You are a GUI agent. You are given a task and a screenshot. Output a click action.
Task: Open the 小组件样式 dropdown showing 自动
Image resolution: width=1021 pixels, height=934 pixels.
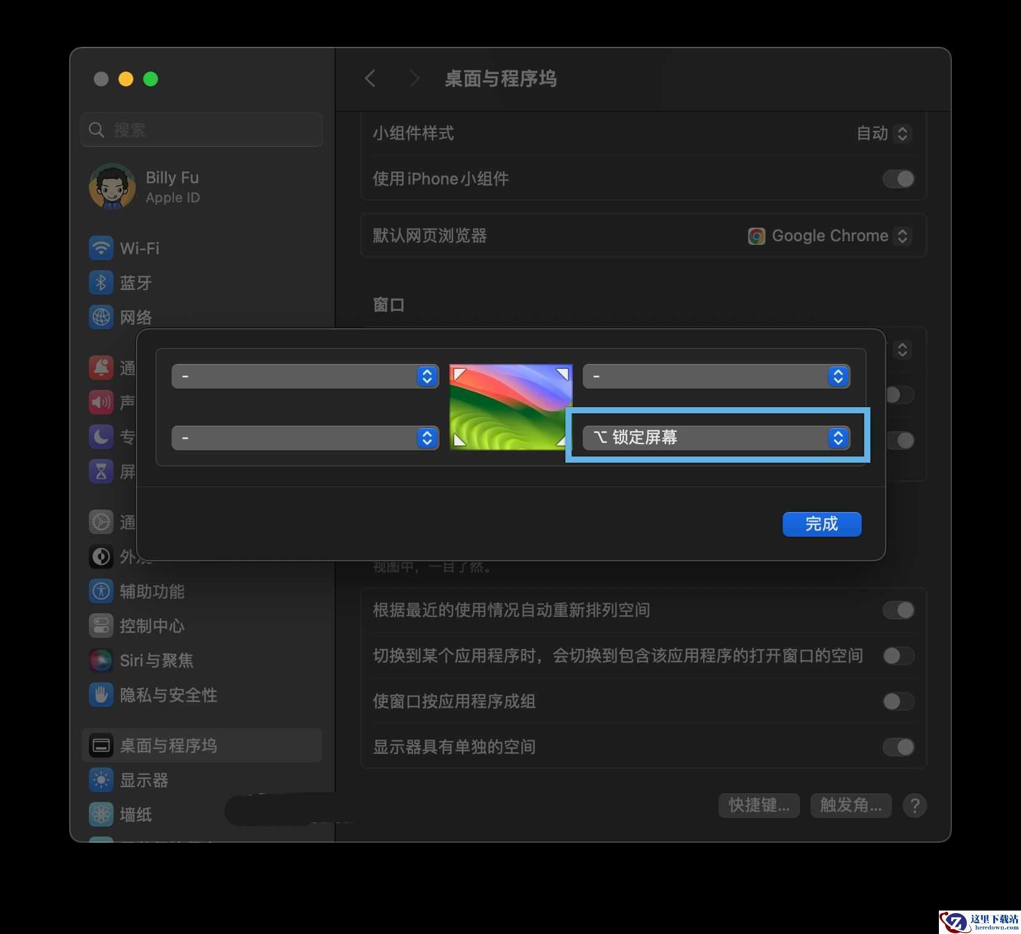(883, 133)
